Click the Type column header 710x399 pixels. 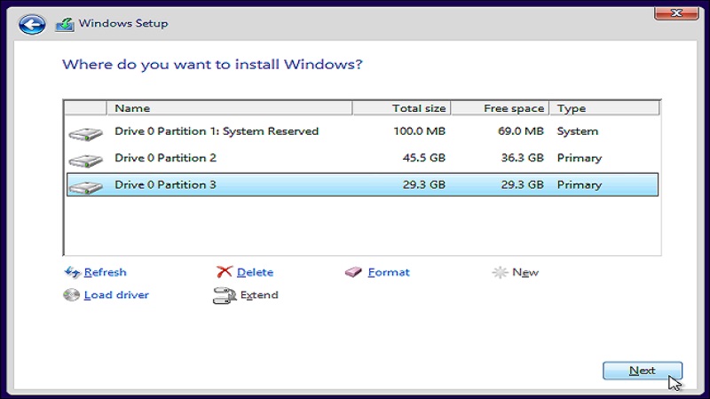pyautogui.click(x=604, y=108)
